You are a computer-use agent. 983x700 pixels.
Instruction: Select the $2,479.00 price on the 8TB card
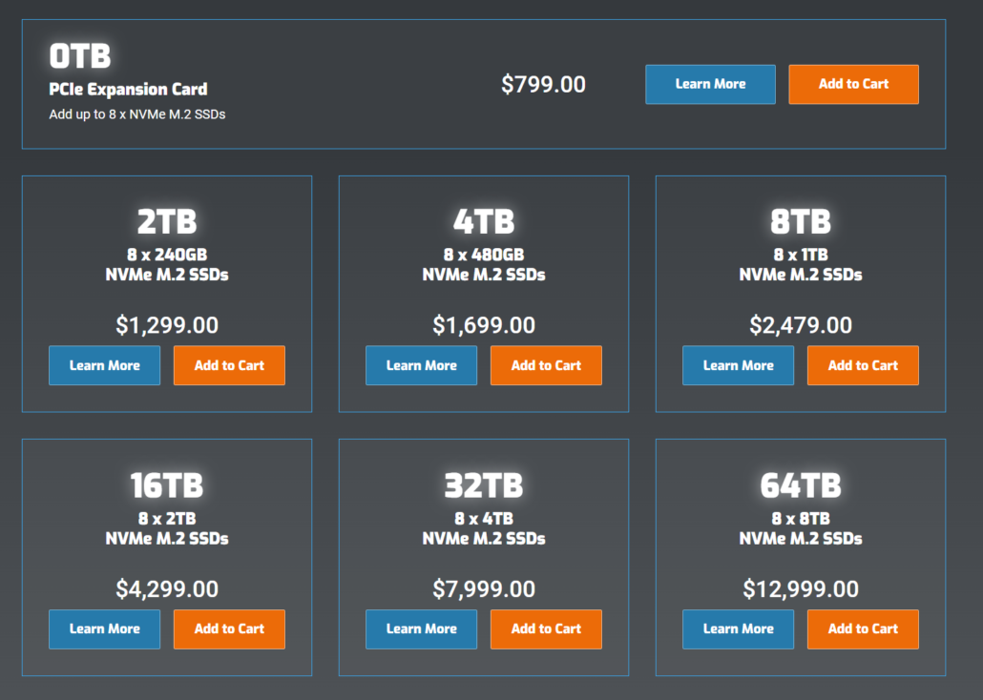(x=800, y=325)
